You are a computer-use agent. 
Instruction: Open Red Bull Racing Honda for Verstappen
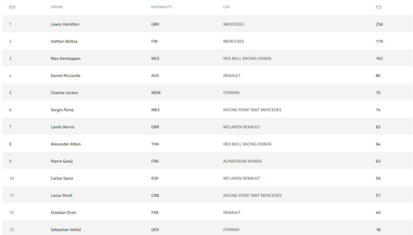point(247,58)
